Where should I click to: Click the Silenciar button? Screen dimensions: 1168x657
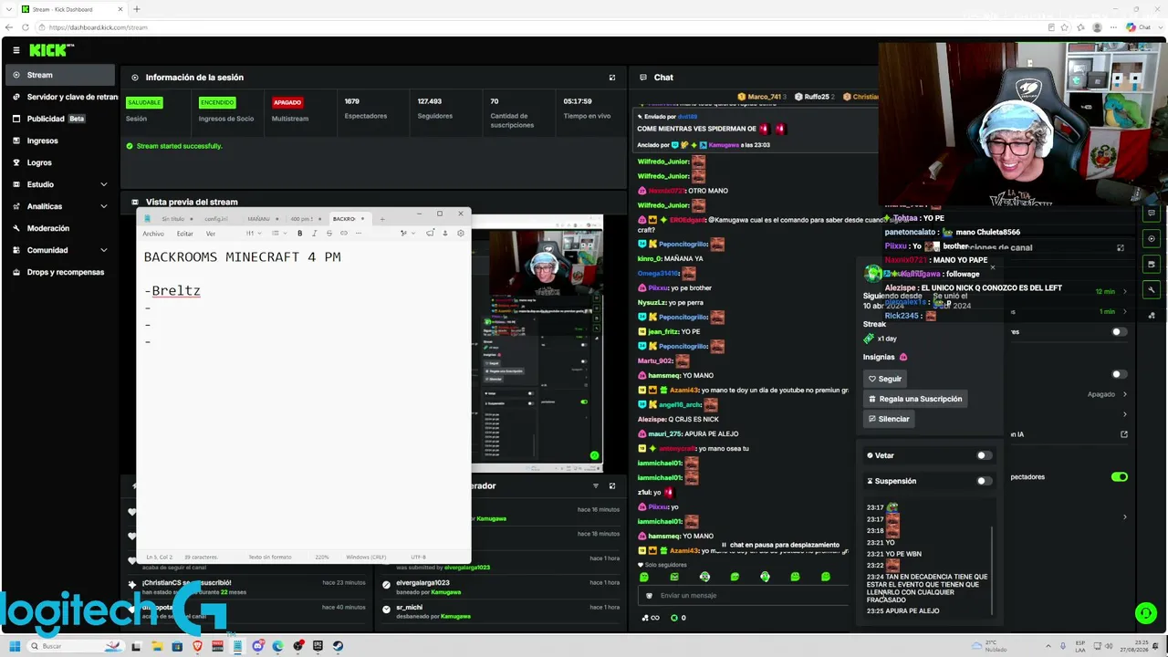click(889, 419)
